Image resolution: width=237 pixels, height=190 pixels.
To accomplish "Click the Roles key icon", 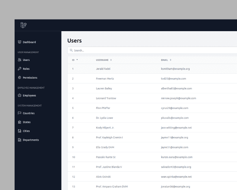I will tap(19, 69).
